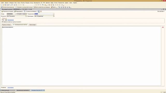Click the Перенаправить button
The image size is (166, 93).
(x=18, y=11)
